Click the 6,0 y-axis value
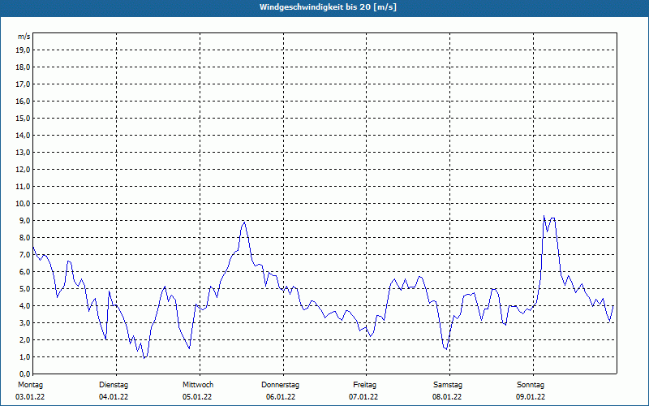Screen dimensions: 649x406 pos(24,272)
